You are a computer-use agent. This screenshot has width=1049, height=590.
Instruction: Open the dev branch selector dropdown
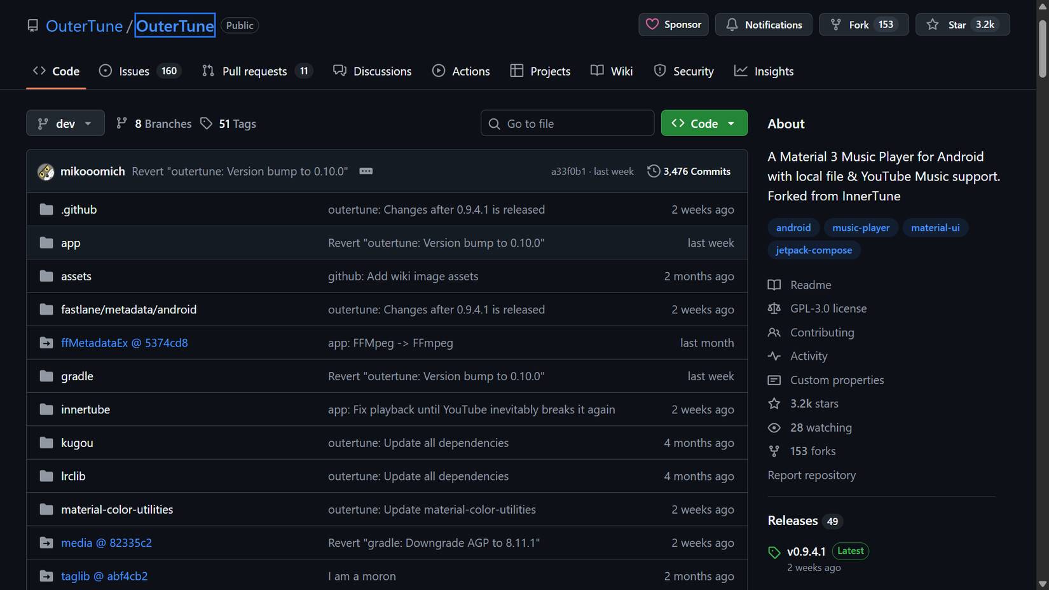point(65,123)
